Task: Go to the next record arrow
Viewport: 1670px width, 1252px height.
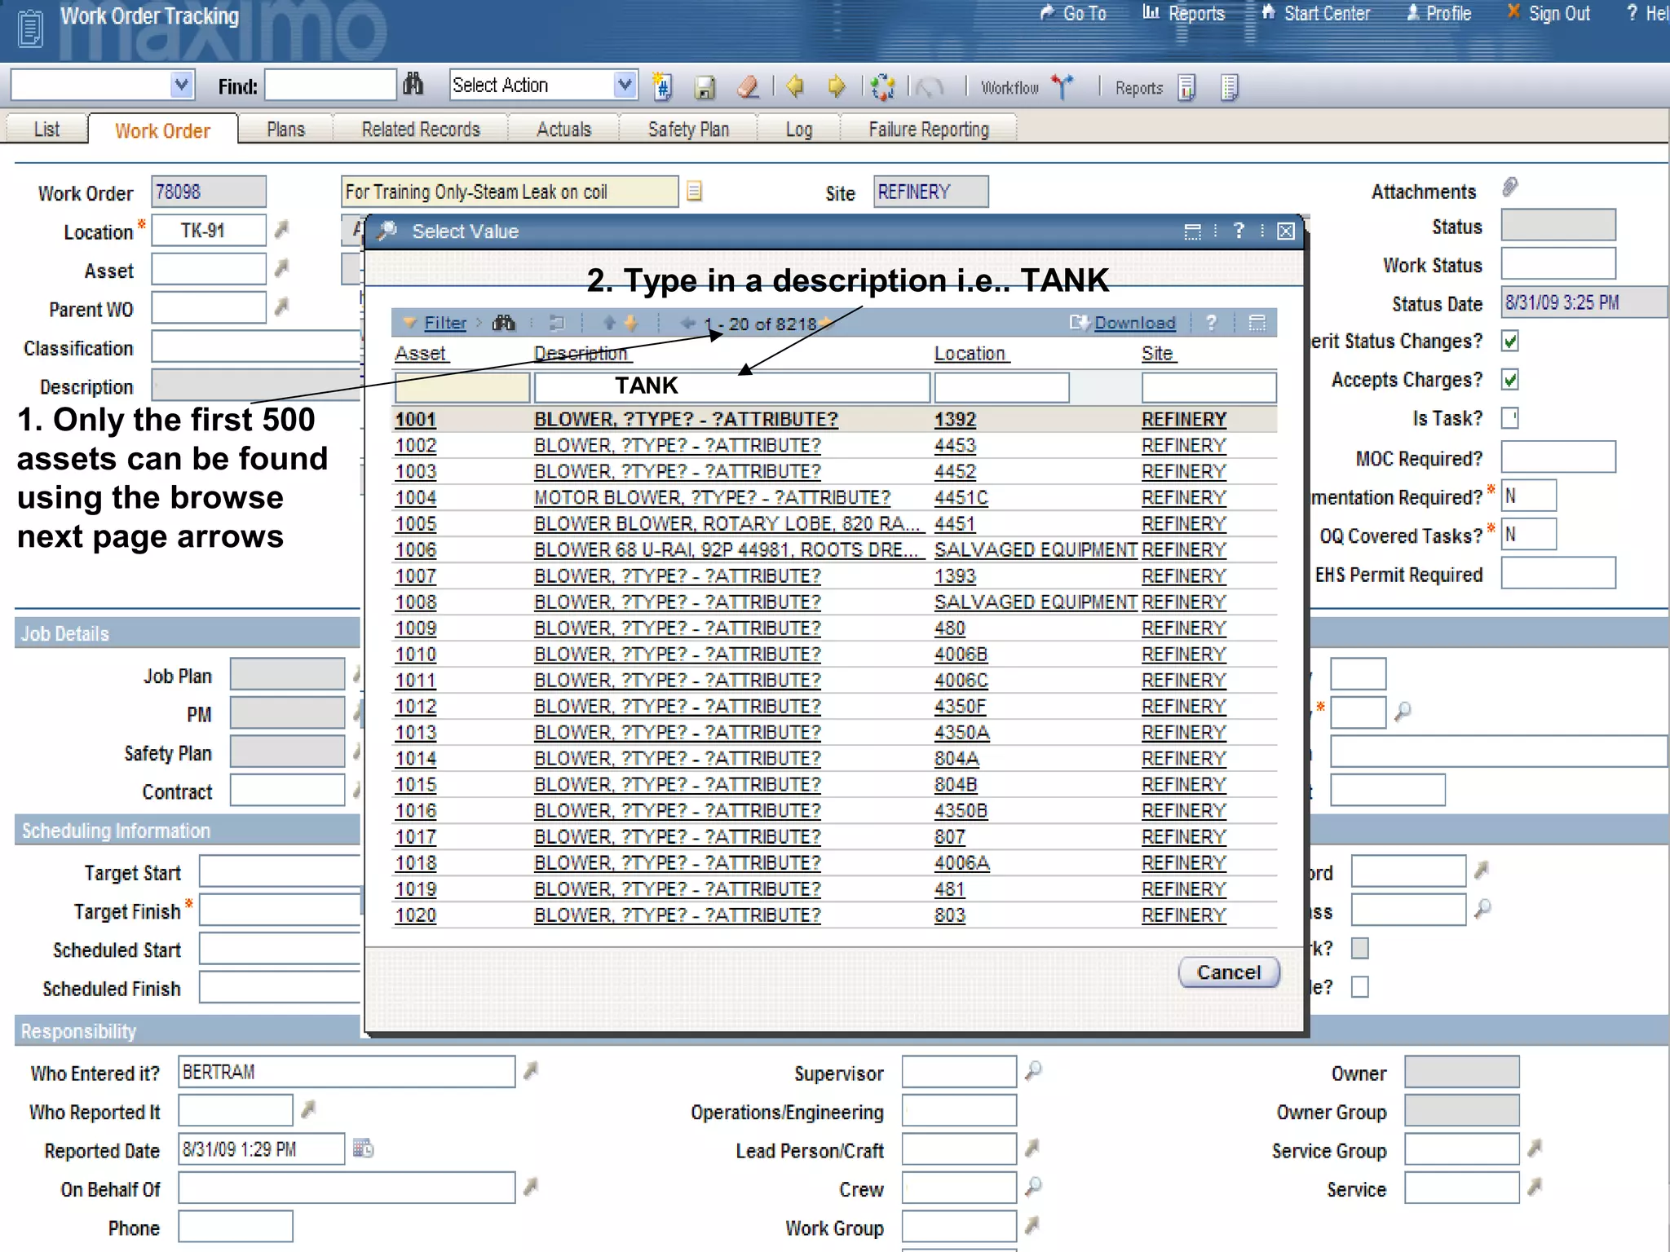Action: (x=837, y=86)
